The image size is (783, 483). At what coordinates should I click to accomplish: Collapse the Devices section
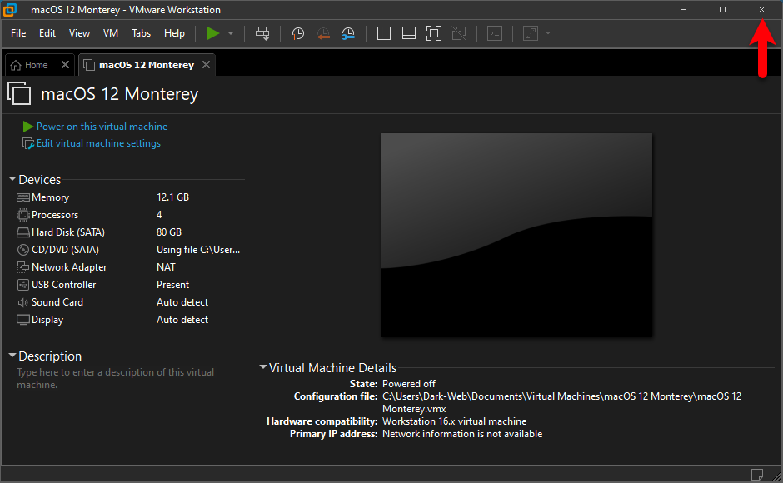[12, 179]
